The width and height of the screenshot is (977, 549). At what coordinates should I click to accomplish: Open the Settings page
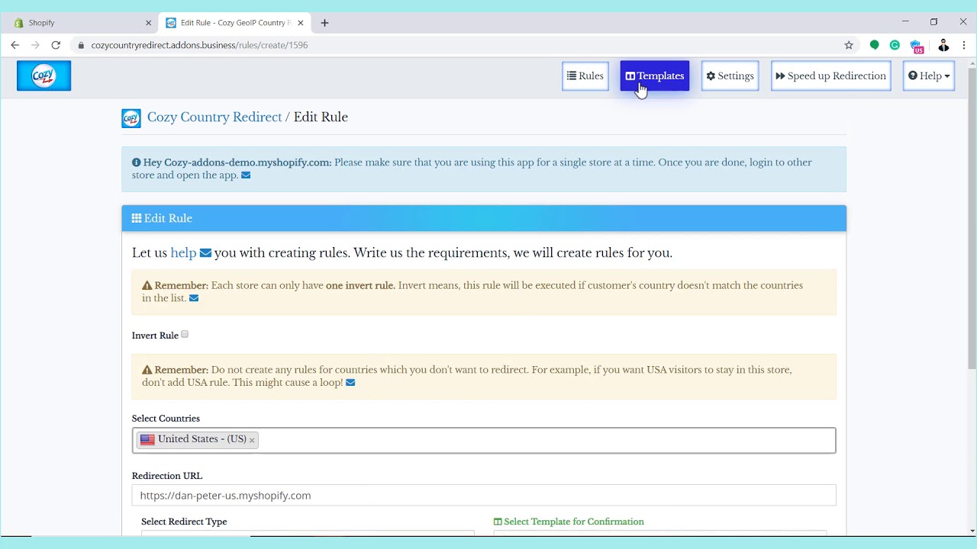[x=730, y=75]
